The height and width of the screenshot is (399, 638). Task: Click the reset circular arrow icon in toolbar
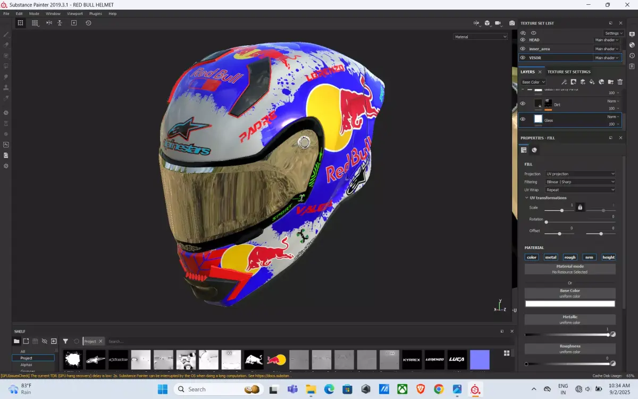(x=88, y=23)
